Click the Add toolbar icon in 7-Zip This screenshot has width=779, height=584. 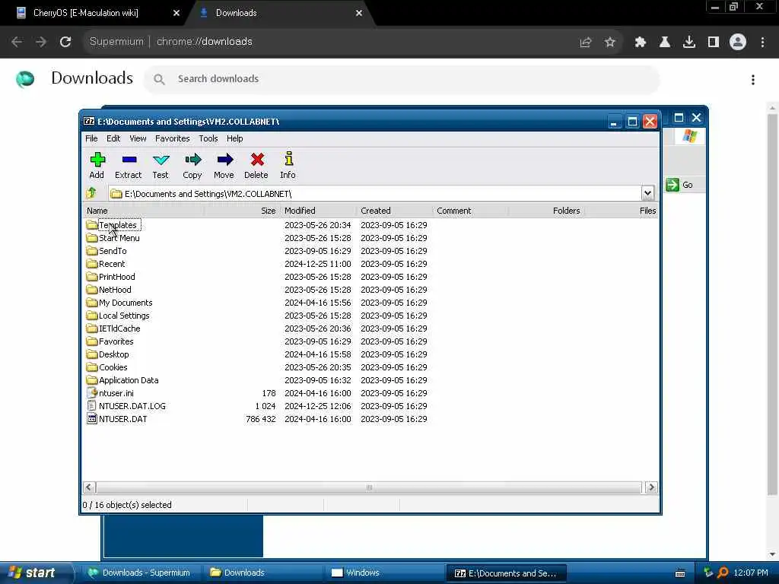click(97, 165)
